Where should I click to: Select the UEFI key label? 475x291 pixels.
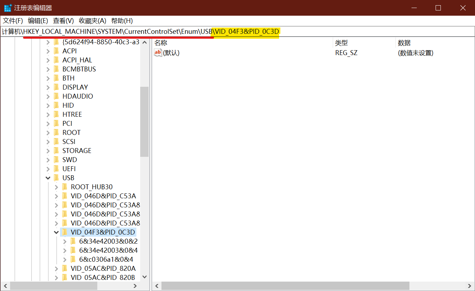point(69,169)
